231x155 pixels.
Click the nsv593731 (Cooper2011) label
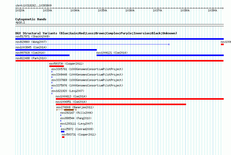click(79, 134)
